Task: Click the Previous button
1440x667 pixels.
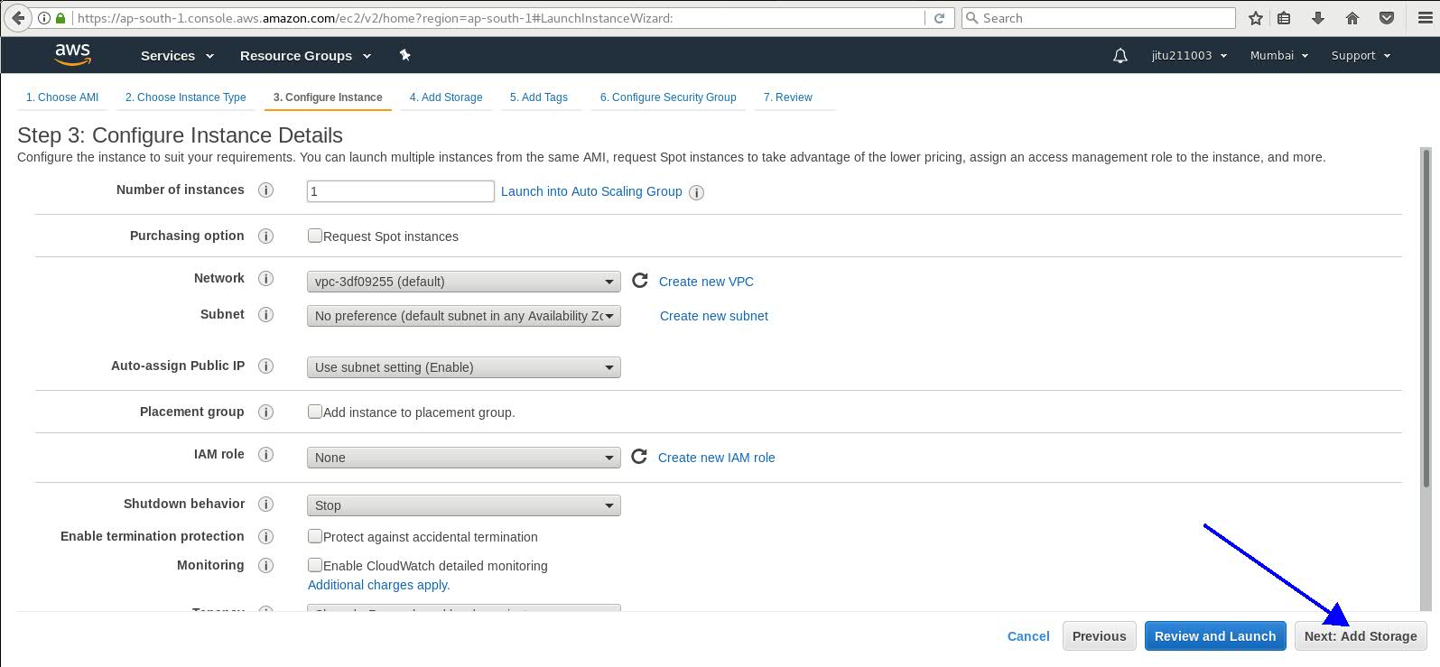Action: click(1099, 636)
